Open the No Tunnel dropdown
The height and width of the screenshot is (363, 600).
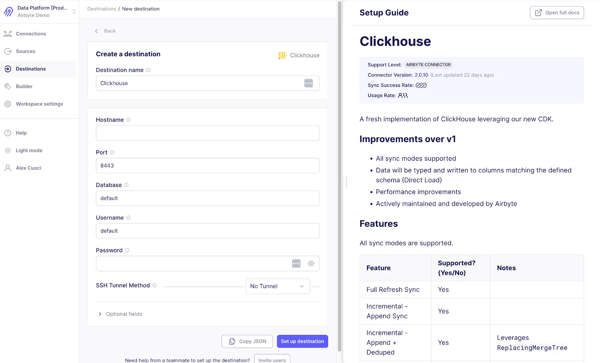pos(277,286)
